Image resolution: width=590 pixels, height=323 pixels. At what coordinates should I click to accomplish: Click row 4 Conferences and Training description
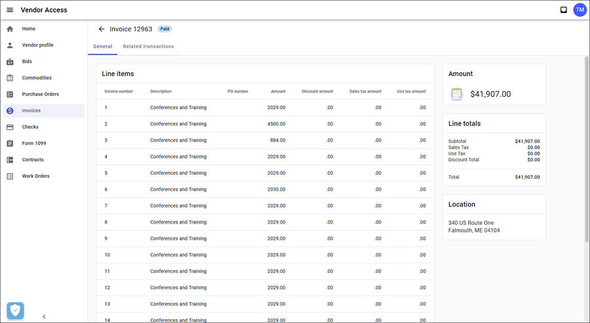point(178,157)
